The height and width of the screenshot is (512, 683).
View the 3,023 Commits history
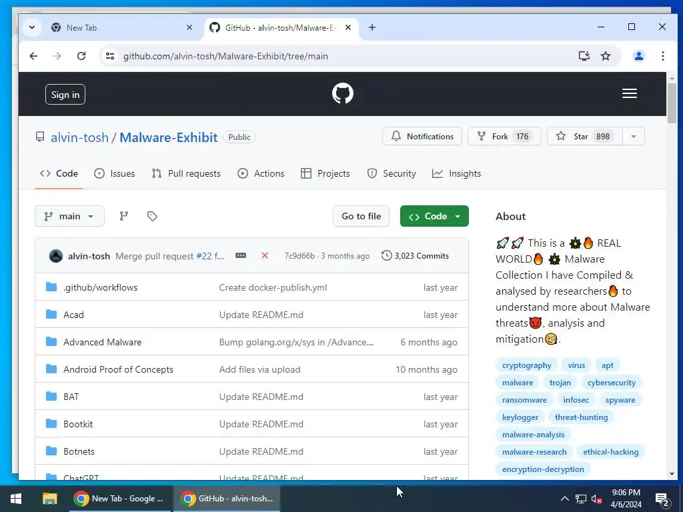point(415,255)
